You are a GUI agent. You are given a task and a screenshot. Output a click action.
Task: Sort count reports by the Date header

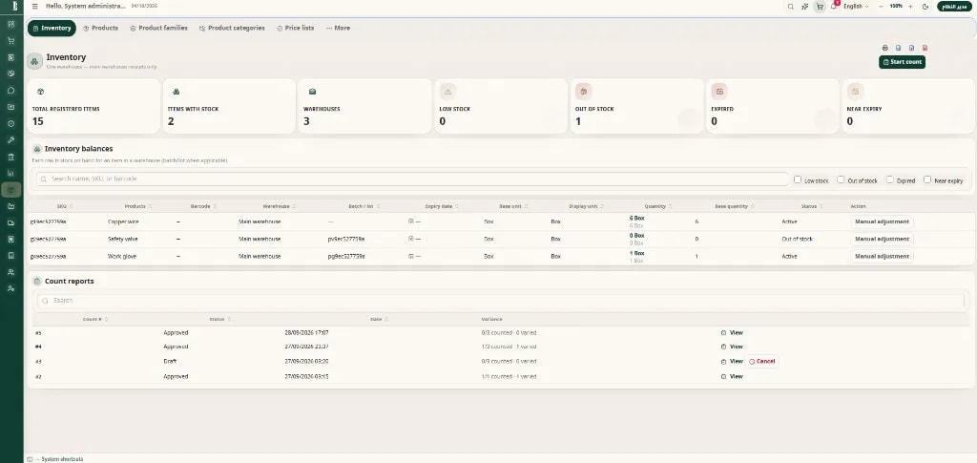[x=378, y=320]
